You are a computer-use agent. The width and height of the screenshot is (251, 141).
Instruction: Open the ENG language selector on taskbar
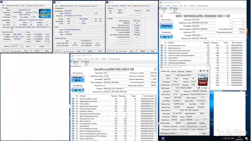click(233, 138)
